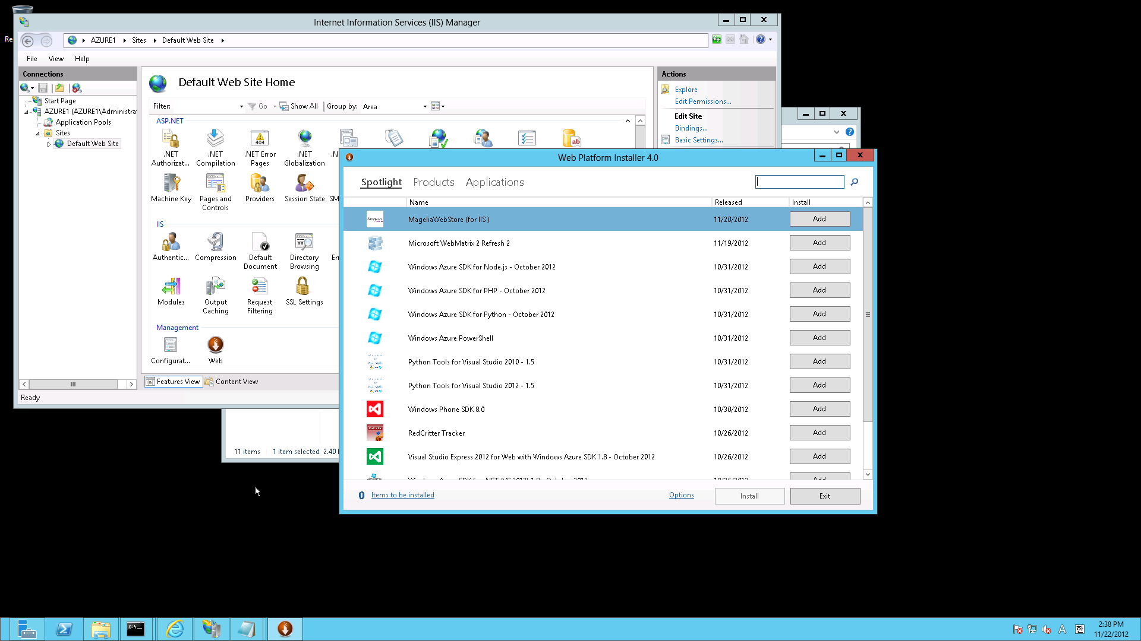1141x641 pixels.
Task: Open Machine Key feature icon
Action: tap(171, 188)
